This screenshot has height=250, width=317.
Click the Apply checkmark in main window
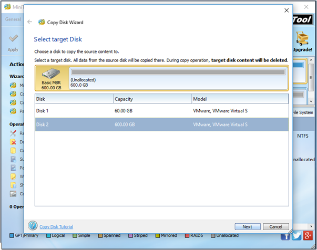13,38
